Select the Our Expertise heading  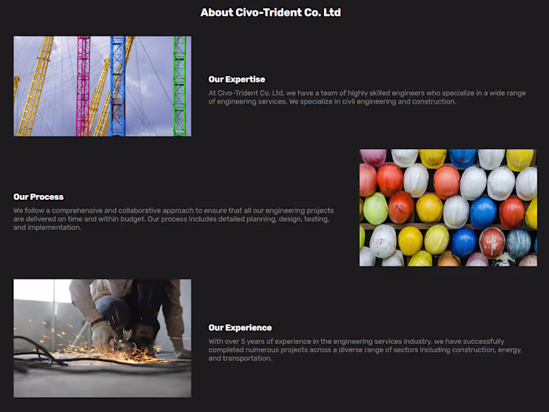[x=237, y=80]
